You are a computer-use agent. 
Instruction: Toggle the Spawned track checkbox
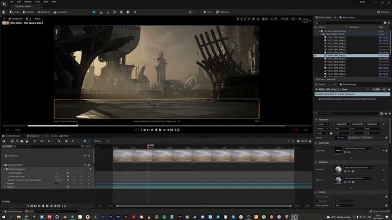[x=56, y=183]
